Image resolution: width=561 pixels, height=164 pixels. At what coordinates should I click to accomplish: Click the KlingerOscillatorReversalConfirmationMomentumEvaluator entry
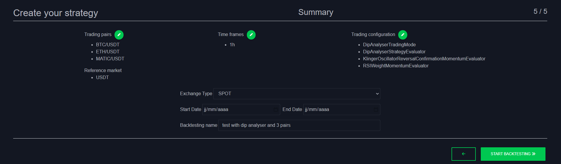424,59
